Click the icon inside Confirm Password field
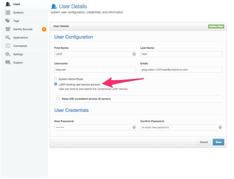 (x=220, y=127)
